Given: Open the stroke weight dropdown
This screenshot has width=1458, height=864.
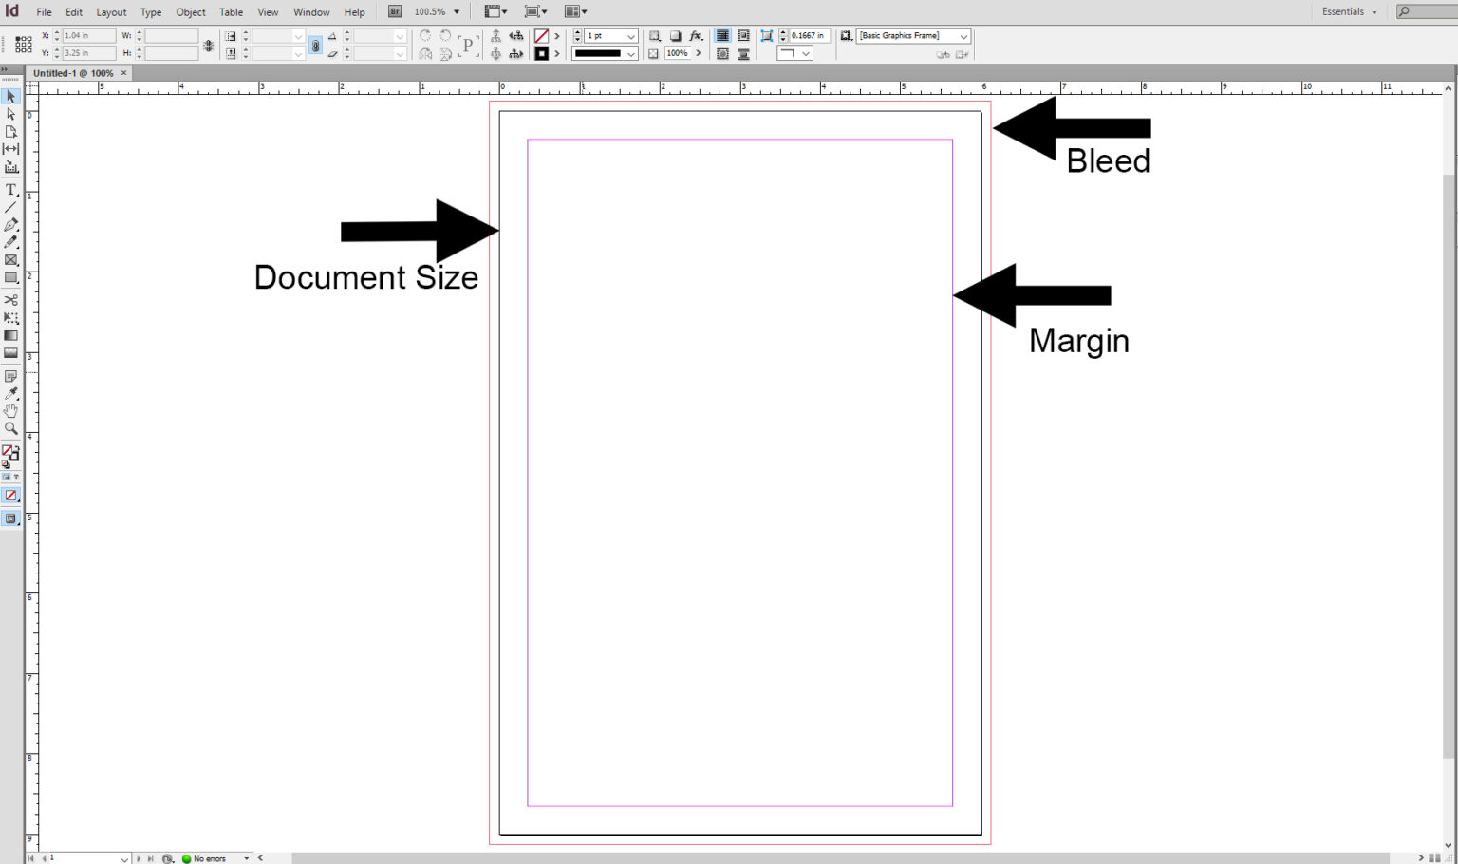Looking at the screenshot, I should click(x=630, y=36).
